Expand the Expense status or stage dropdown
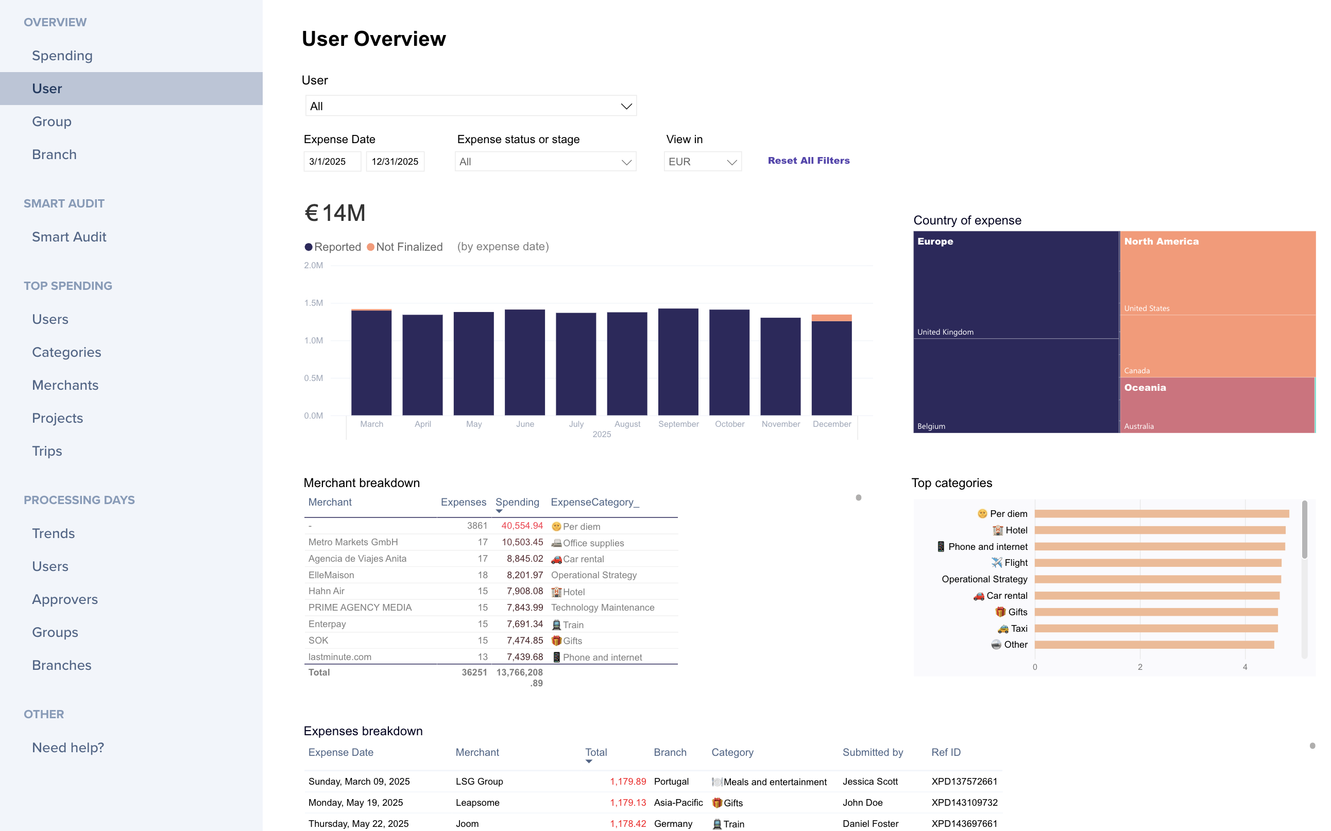The image size is (1331, 831). 545,162
